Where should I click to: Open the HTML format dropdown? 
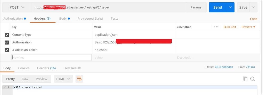pyautogui.click(x=63, y=79)
